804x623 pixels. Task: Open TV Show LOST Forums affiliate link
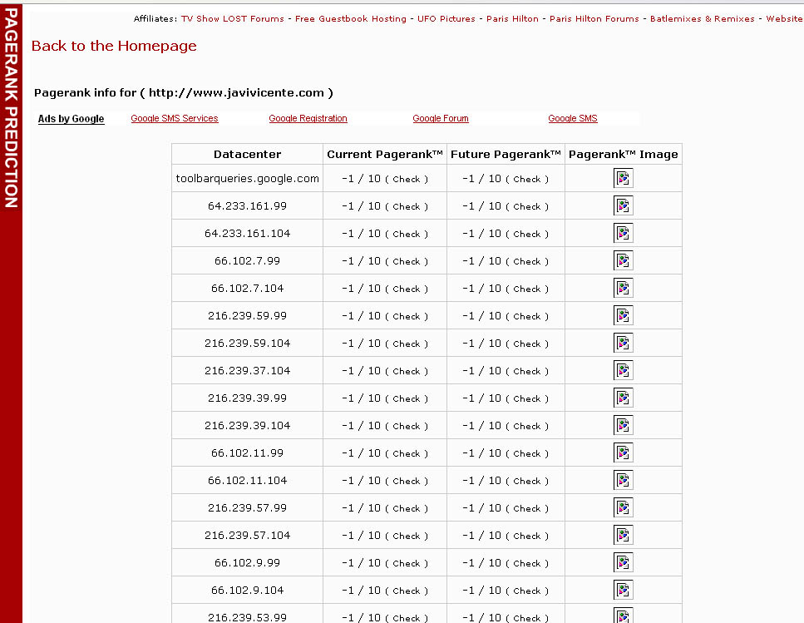point(232,18)
